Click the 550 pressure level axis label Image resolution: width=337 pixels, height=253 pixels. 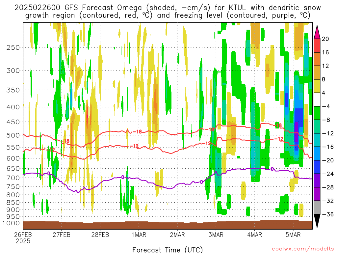tap(13, 147)
